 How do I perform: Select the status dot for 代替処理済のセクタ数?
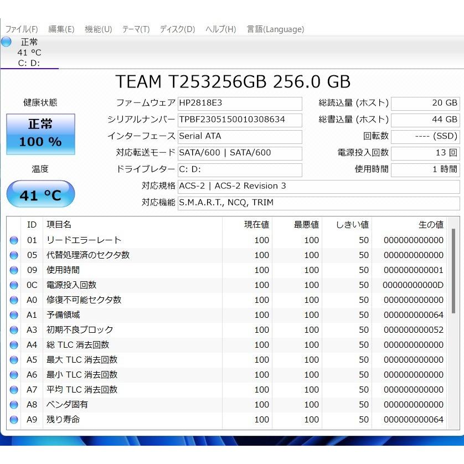tap(13, 255)
